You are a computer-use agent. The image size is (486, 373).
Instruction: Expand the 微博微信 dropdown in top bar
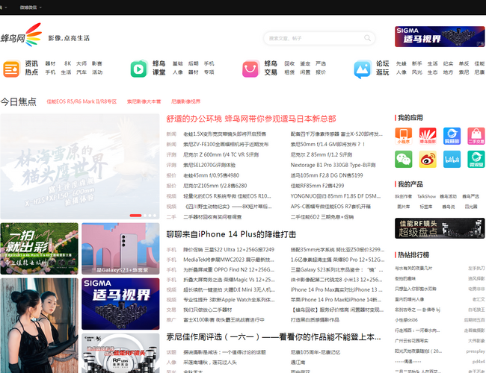coord(31,7)
